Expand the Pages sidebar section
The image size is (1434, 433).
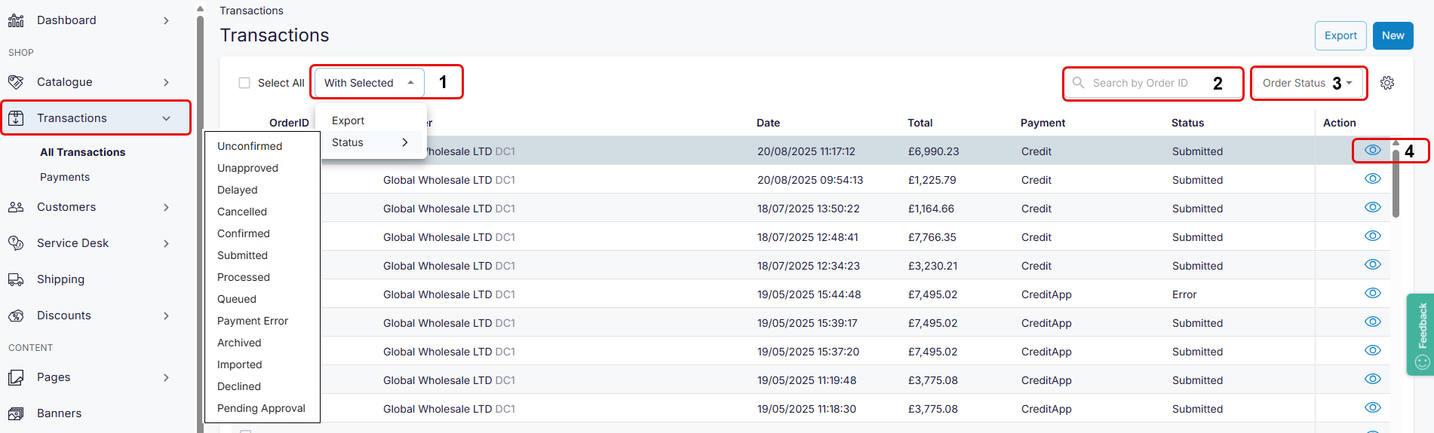166,377
